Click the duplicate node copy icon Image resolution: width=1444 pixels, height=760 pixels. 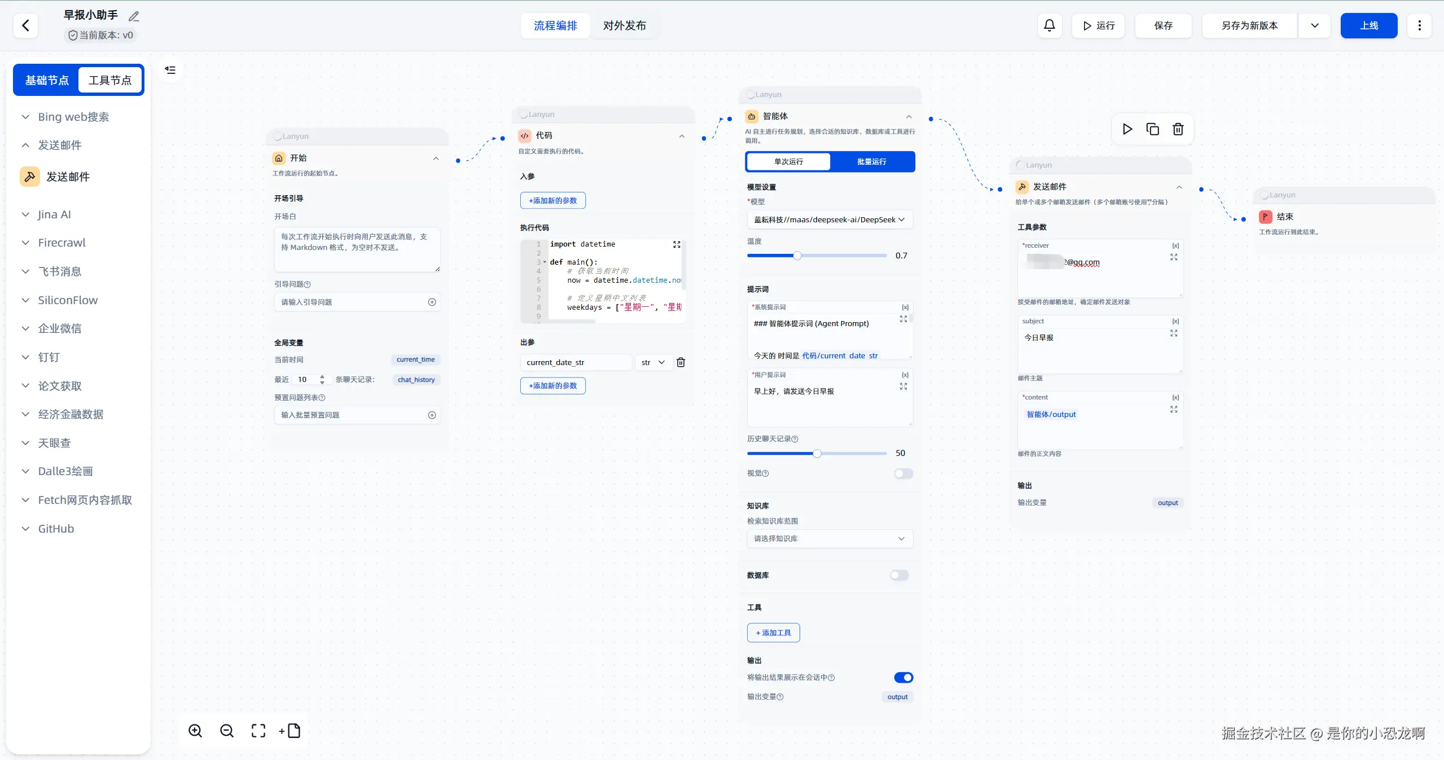(1152, 129)
